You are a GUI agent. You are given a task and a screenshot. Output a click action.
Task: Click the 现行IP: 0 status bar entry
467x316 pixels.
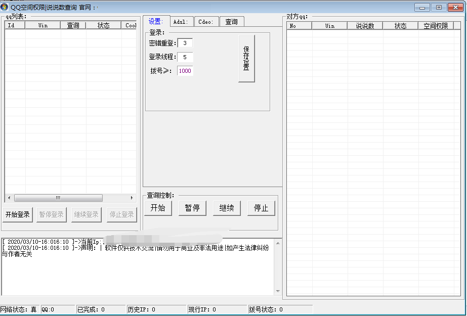[x=218, y=310]
